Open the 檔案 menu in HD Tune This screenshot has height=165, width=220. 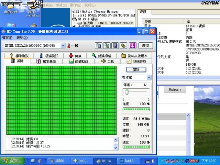pos(7,37)
